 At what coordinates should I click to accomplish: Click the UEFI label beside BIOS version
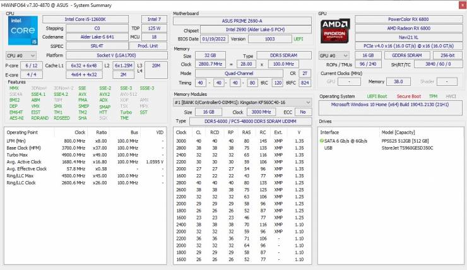(x=299, y=39)
